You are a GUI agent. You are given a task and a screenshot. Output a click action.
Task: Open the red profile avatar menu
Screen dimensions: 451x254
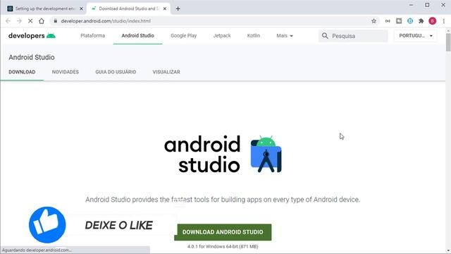click(x=432, y=21)
